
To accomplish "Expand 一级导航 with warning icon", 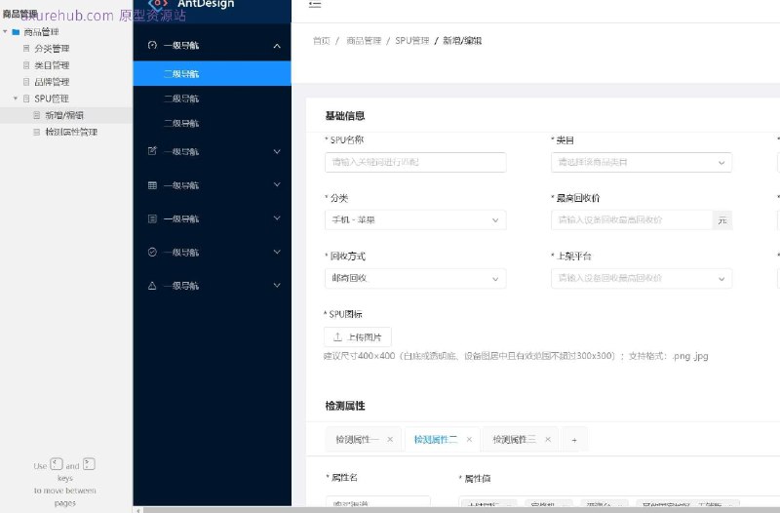I will click(277, 285).
